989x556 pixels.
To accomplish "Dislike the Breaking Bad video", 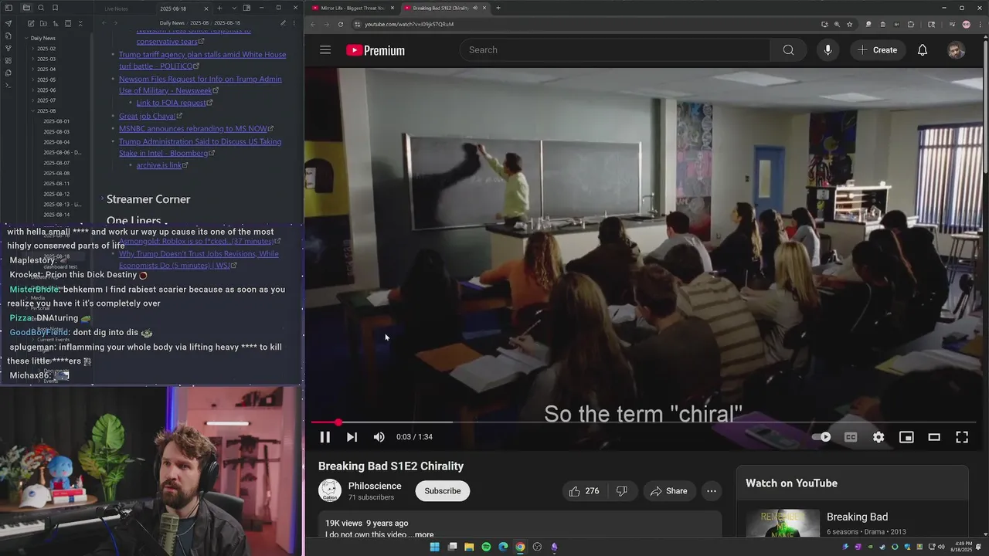I will tap(621, 491).
